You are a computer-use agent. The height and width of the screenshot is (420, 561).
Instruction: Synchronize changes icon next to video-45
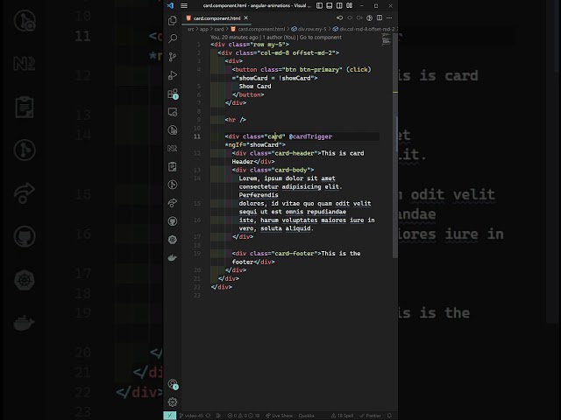coord(208,416)
